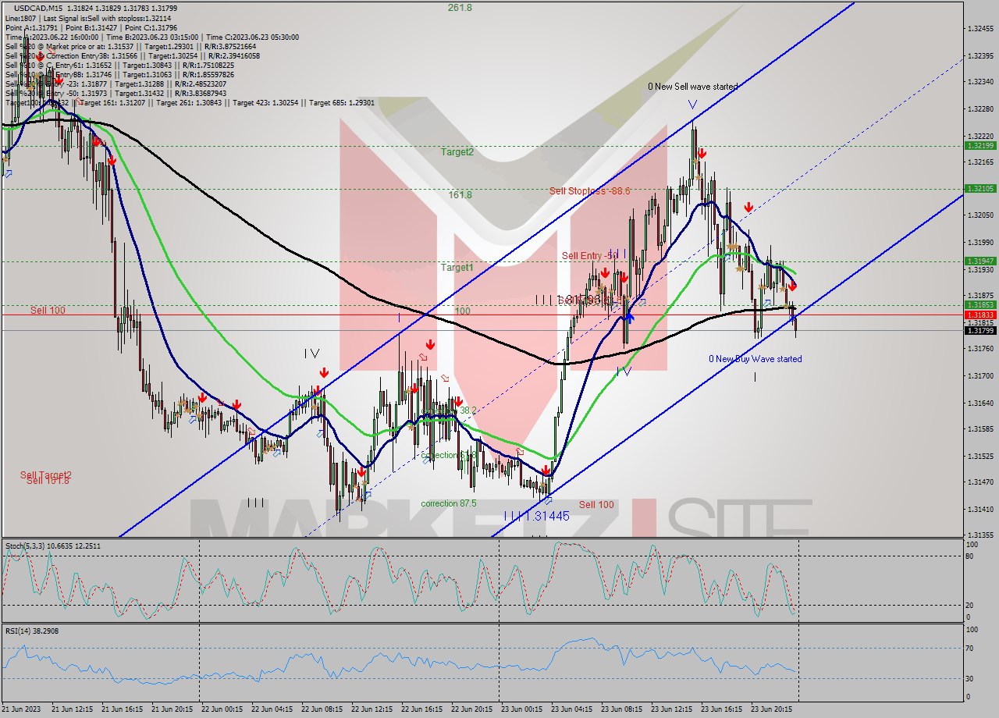The image size is (999, 718).
Task: Click the 1.32340 price axis value
Action: [x=979, y=81]
